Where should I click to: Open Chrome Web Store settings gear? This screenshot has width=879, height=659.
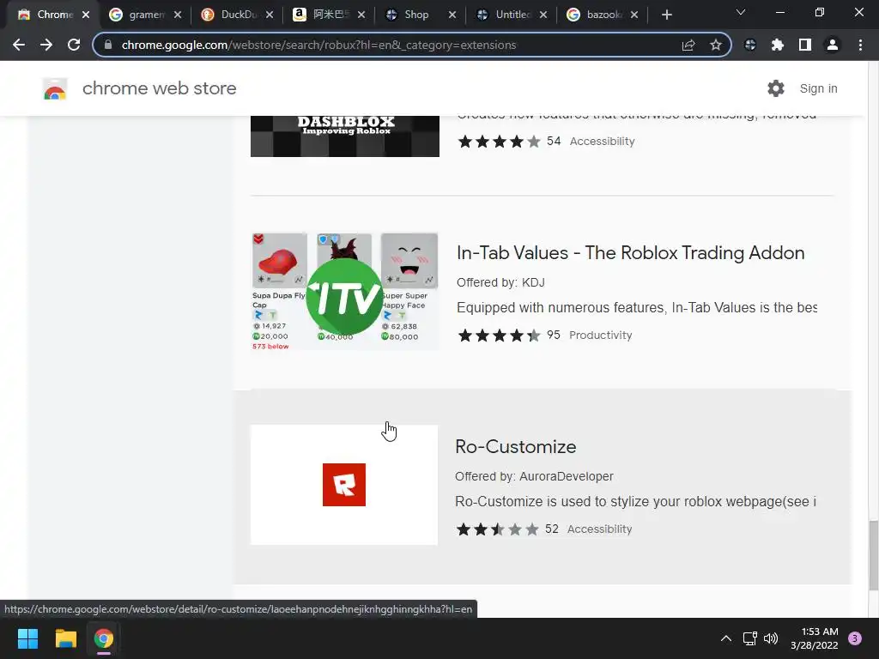[x=776, y=88]
